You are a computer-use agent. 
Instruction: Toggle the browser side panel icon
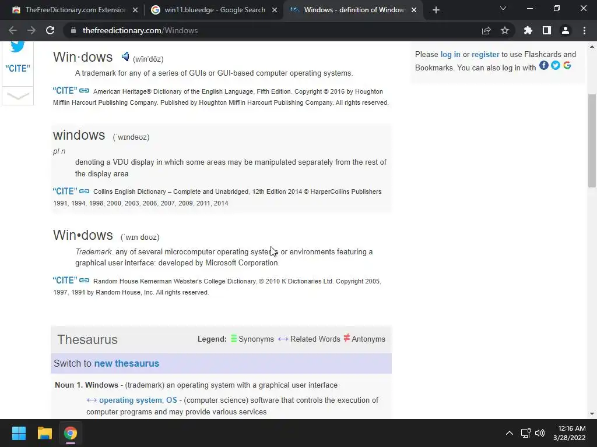tap(547, 30)
